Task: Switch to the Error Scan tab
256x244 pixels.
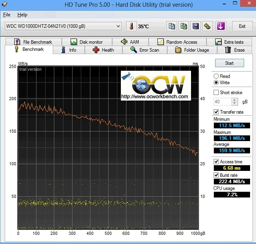Action: pos(145,50)
